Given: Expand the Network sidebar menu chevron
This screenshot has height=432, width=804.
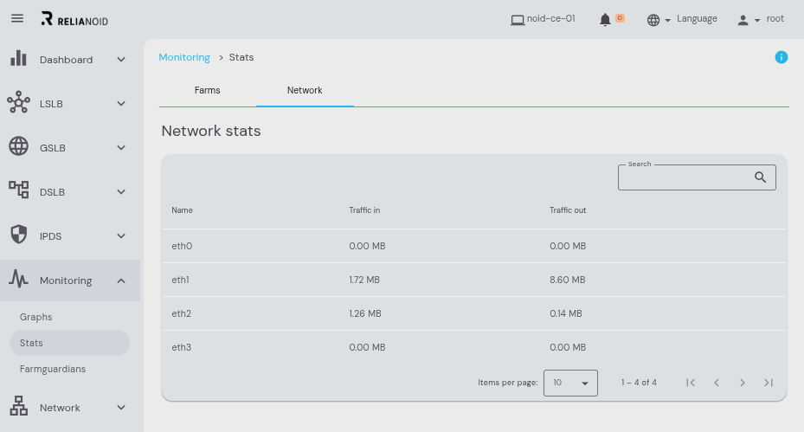Looking at the screenshot, I should pos(121,408).
